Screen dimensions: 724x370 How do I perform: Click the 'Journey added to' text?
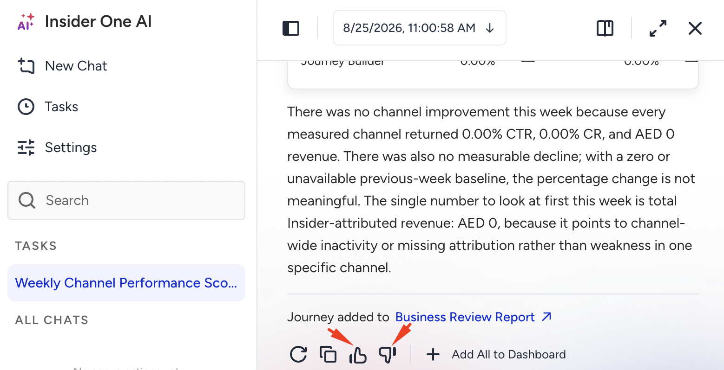[x=338, y=317]
